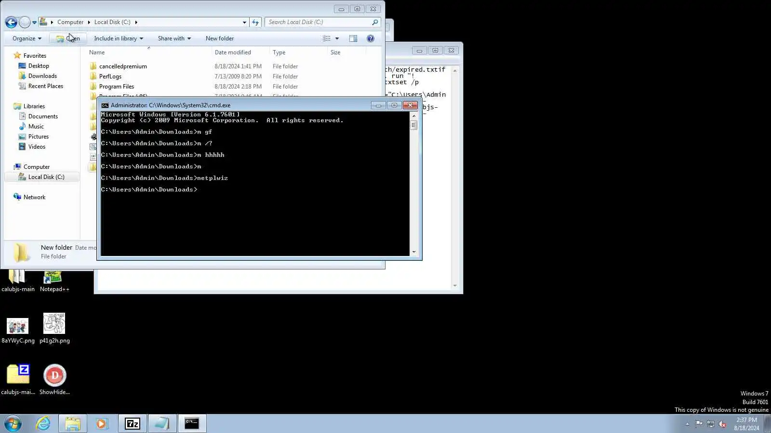Screen dimensions: 771x433
Task: Switch to the notepad app in taskbar
Action: 162,423
